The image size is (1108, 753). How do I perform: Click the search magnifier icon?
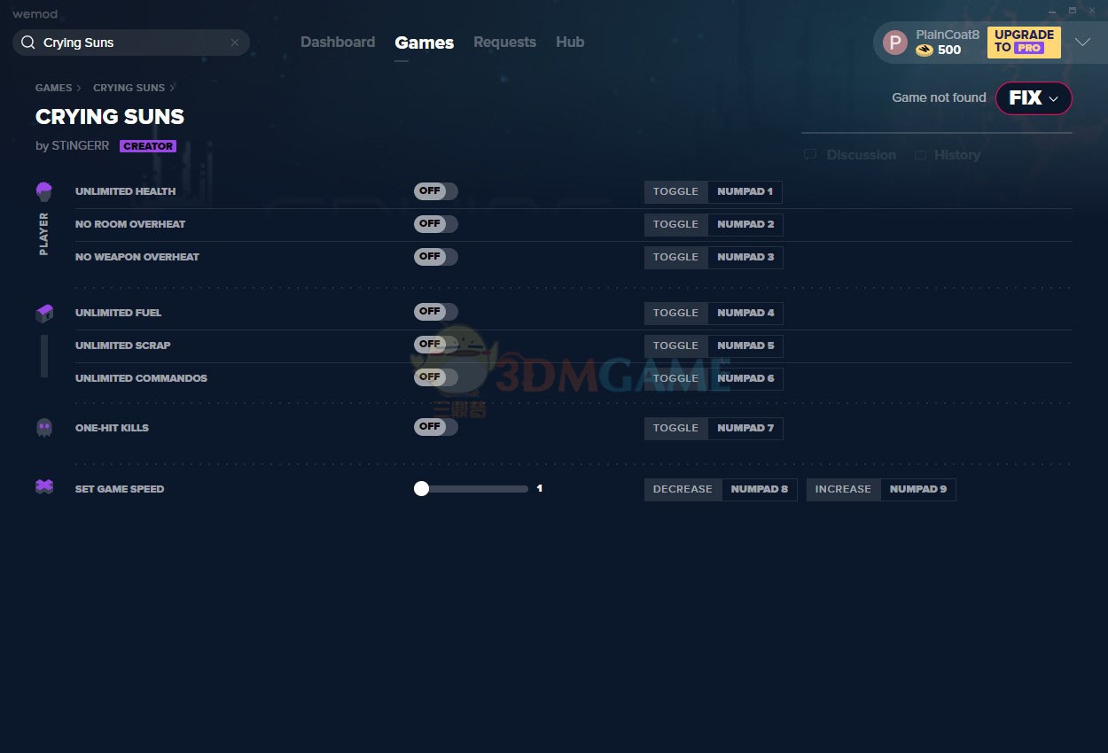click(x=28, y=43)
